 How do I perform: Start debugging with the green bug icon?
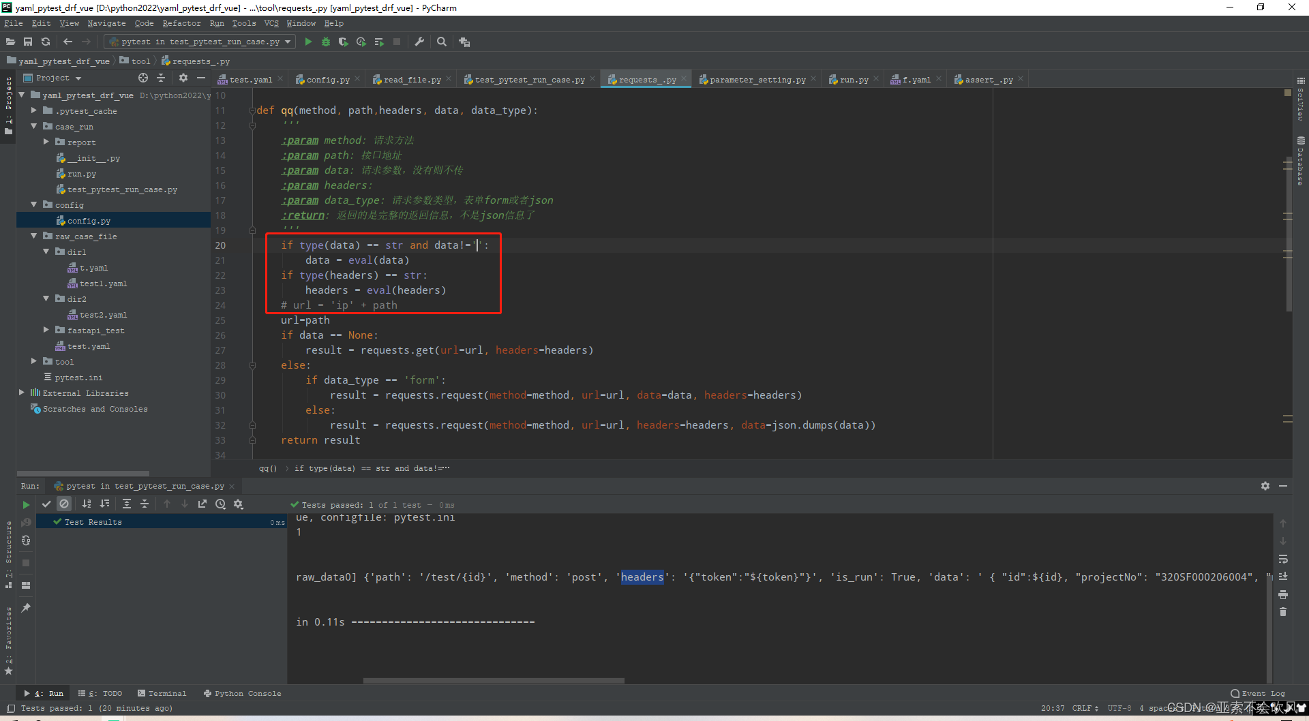(x=326, y=42)
